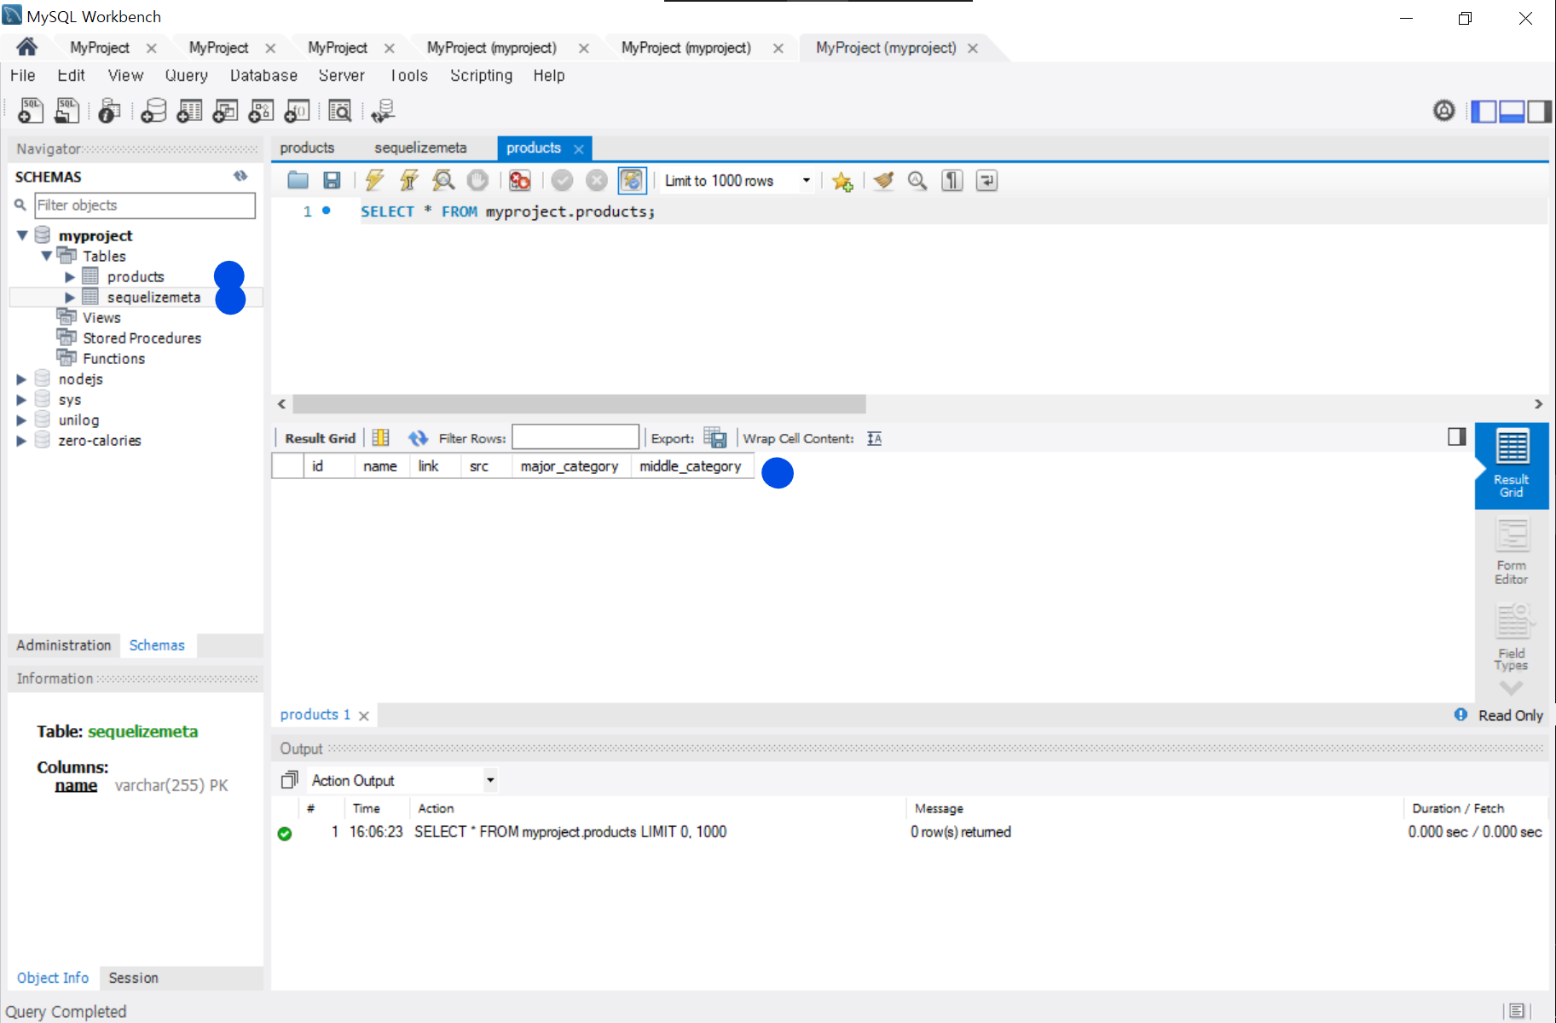Viewport: 1556px width, 1023px height.
Task: Rollback the transaction icon
Action: pos(597,180)
